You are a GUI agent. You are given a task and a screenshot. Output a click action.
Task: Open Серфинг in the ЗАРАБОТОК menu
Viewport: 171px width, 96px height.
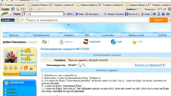(x=12, y=93)
